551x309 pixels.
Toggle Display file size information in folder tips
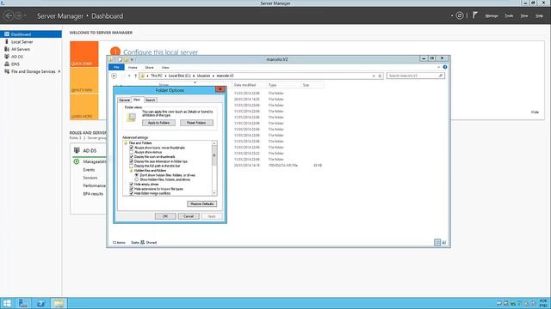(132, 161)
